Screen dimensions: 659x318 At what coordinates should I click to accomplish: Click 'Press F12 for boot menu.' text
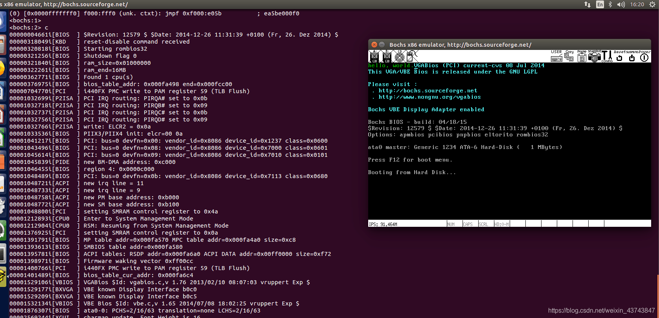point(410,160)
